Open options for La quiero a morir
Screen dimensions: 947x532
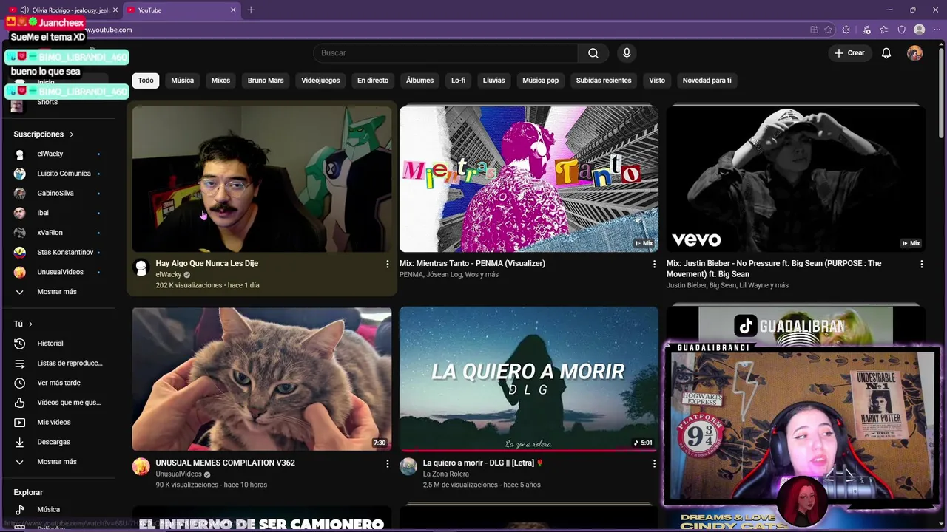[x=654, y=463]
